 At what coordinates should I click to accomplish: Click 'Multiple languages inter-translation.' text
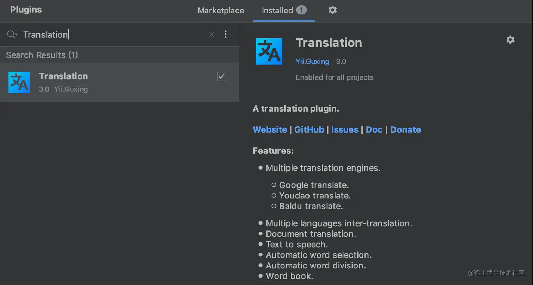click(x=339, y=223)
